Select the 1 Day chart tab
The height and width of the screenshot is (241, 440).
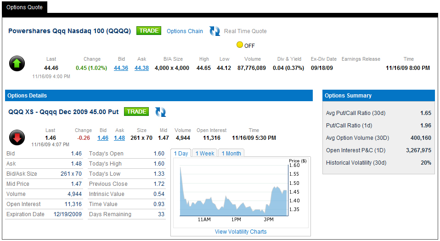pos(181,154)
